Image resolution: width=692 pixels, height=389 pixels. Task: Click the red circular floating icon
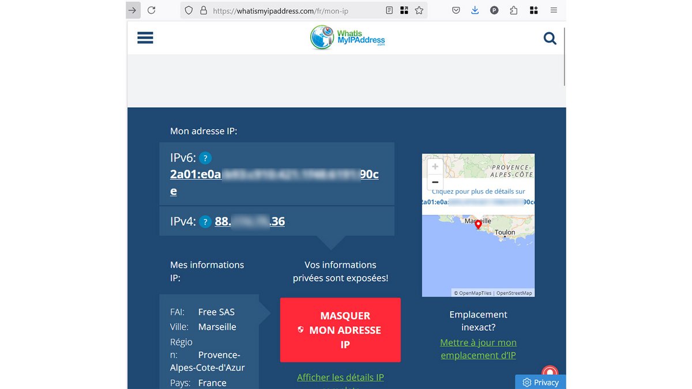550,372
